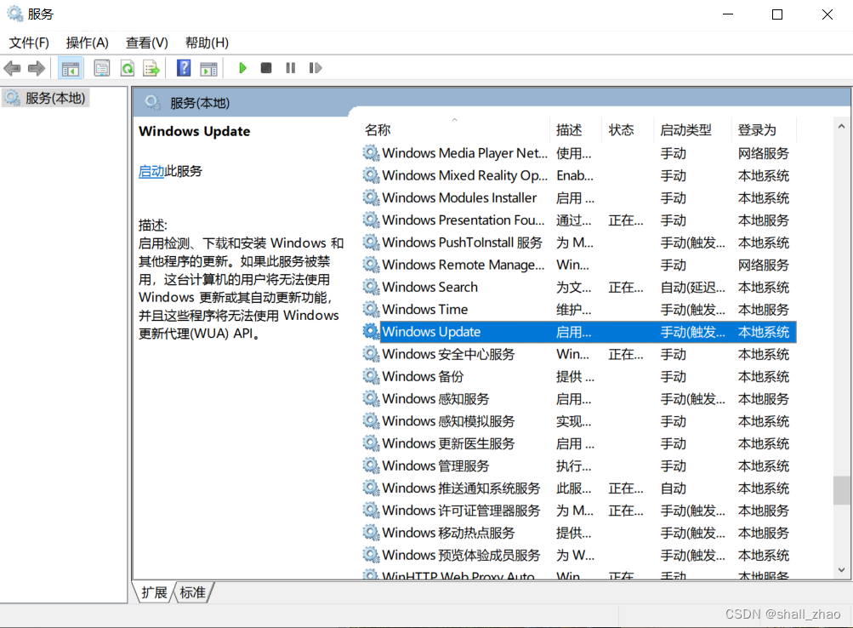853x628 pixels.
Task: Click the Restart service icon
Action: pyautogui.click(x=315, y=68)
